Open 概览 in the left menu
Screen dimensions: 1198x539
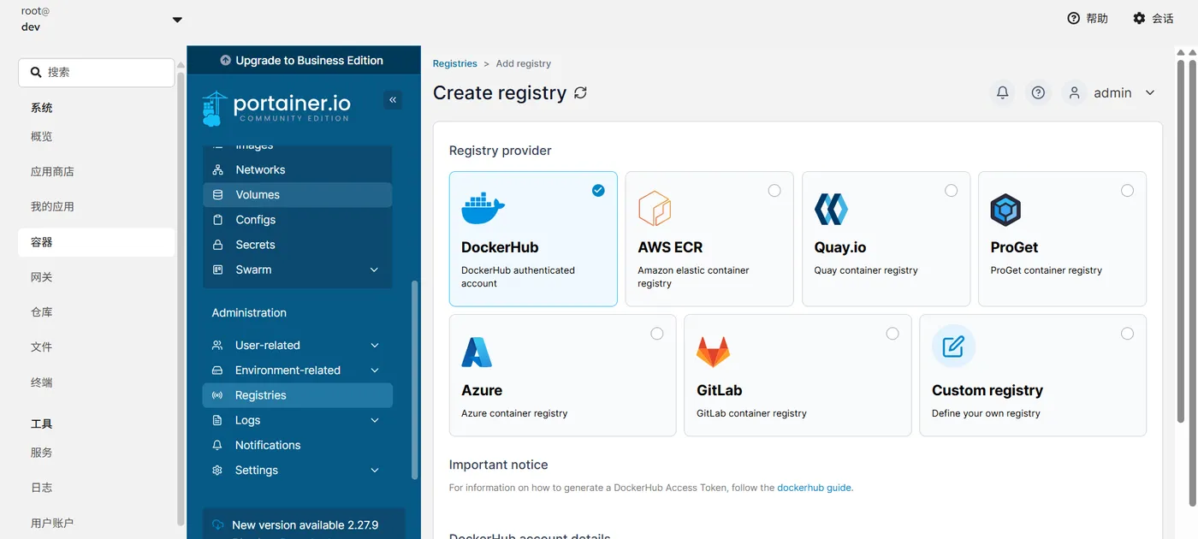(96, 137)
